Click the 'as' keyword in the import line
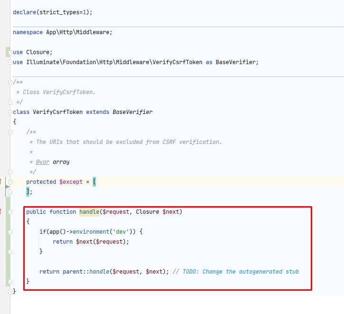Viewport: 344px width, 314px height. coord(209,62)
